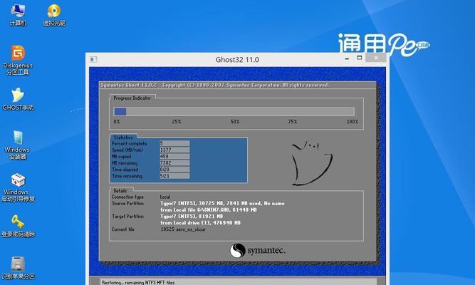The image size is (475, 285).
Task: Click the Current file label
Action: click(x=123, y=229)
